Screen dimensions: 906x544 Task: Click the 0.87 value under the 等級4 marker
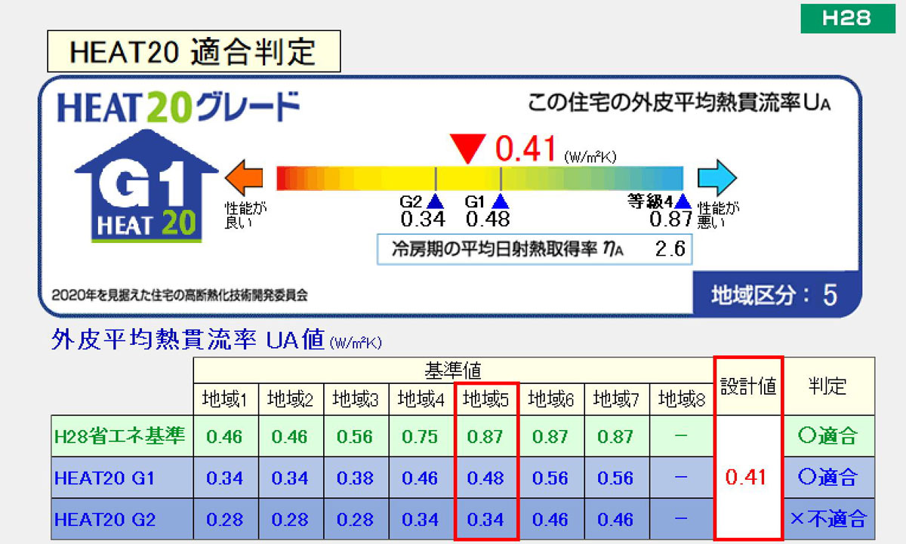point(670,220)
